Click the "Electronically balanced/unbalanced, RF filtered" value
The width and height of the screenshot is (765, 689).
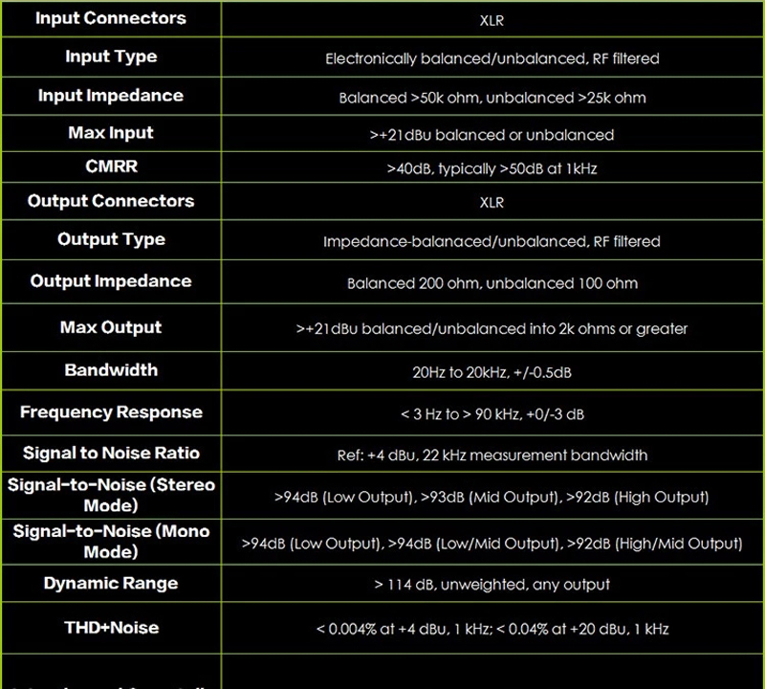point(492,58)
